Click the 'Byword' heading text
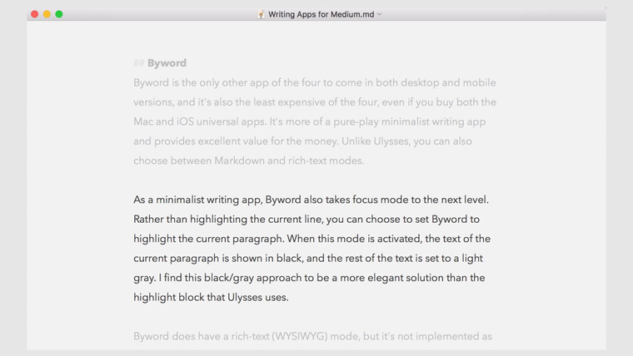Image resolution: width=633 pixels, height=356 pixels. [x=167, y=63]
